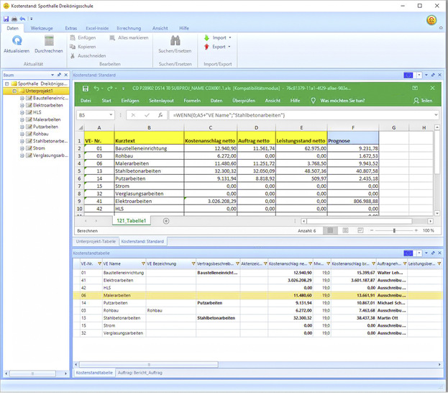
Task: Click the Aktualisieren refresh icon
Action: (16, 40)
